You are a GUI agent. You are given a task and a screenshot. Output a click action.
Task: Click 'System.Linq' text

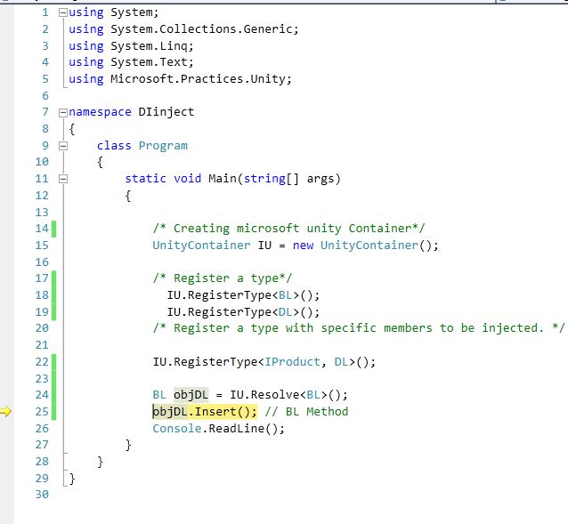(150, 46)
